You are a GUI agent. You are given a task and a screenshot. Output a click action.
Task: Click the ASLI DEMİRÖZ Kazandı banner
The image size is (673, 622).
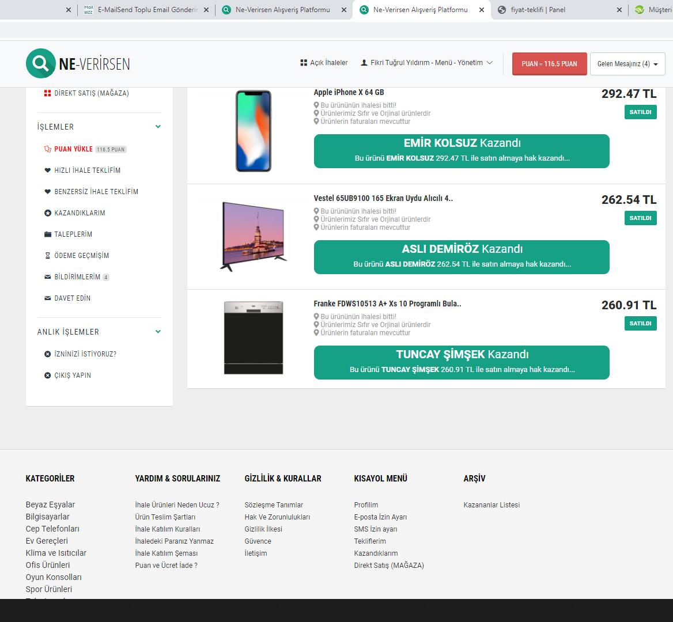[462, 257]
